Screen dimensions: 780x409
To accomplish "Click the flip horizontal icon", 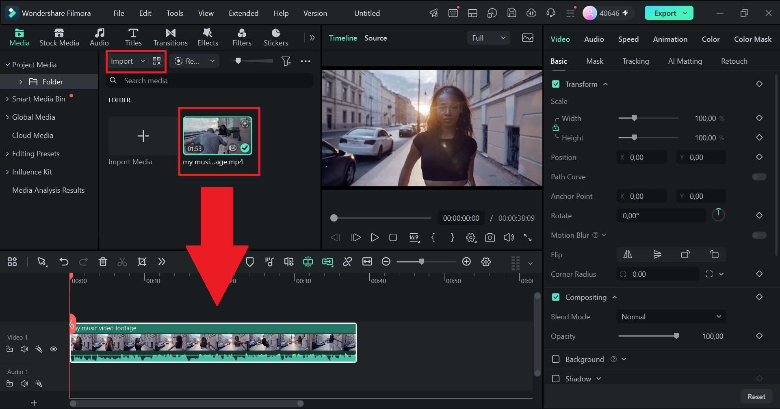I will [628, 254].
